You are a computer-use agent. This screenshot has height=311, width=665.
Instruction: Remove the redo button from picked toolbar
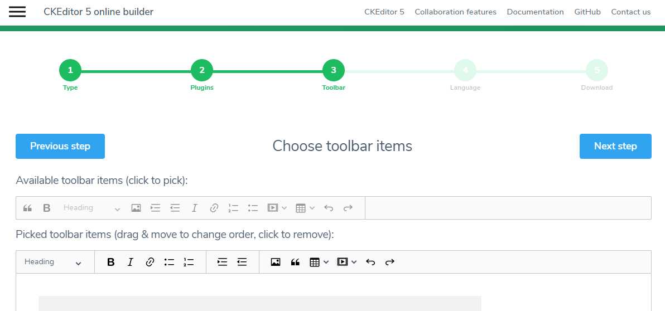pyautogui.click(x=390, y=263)
